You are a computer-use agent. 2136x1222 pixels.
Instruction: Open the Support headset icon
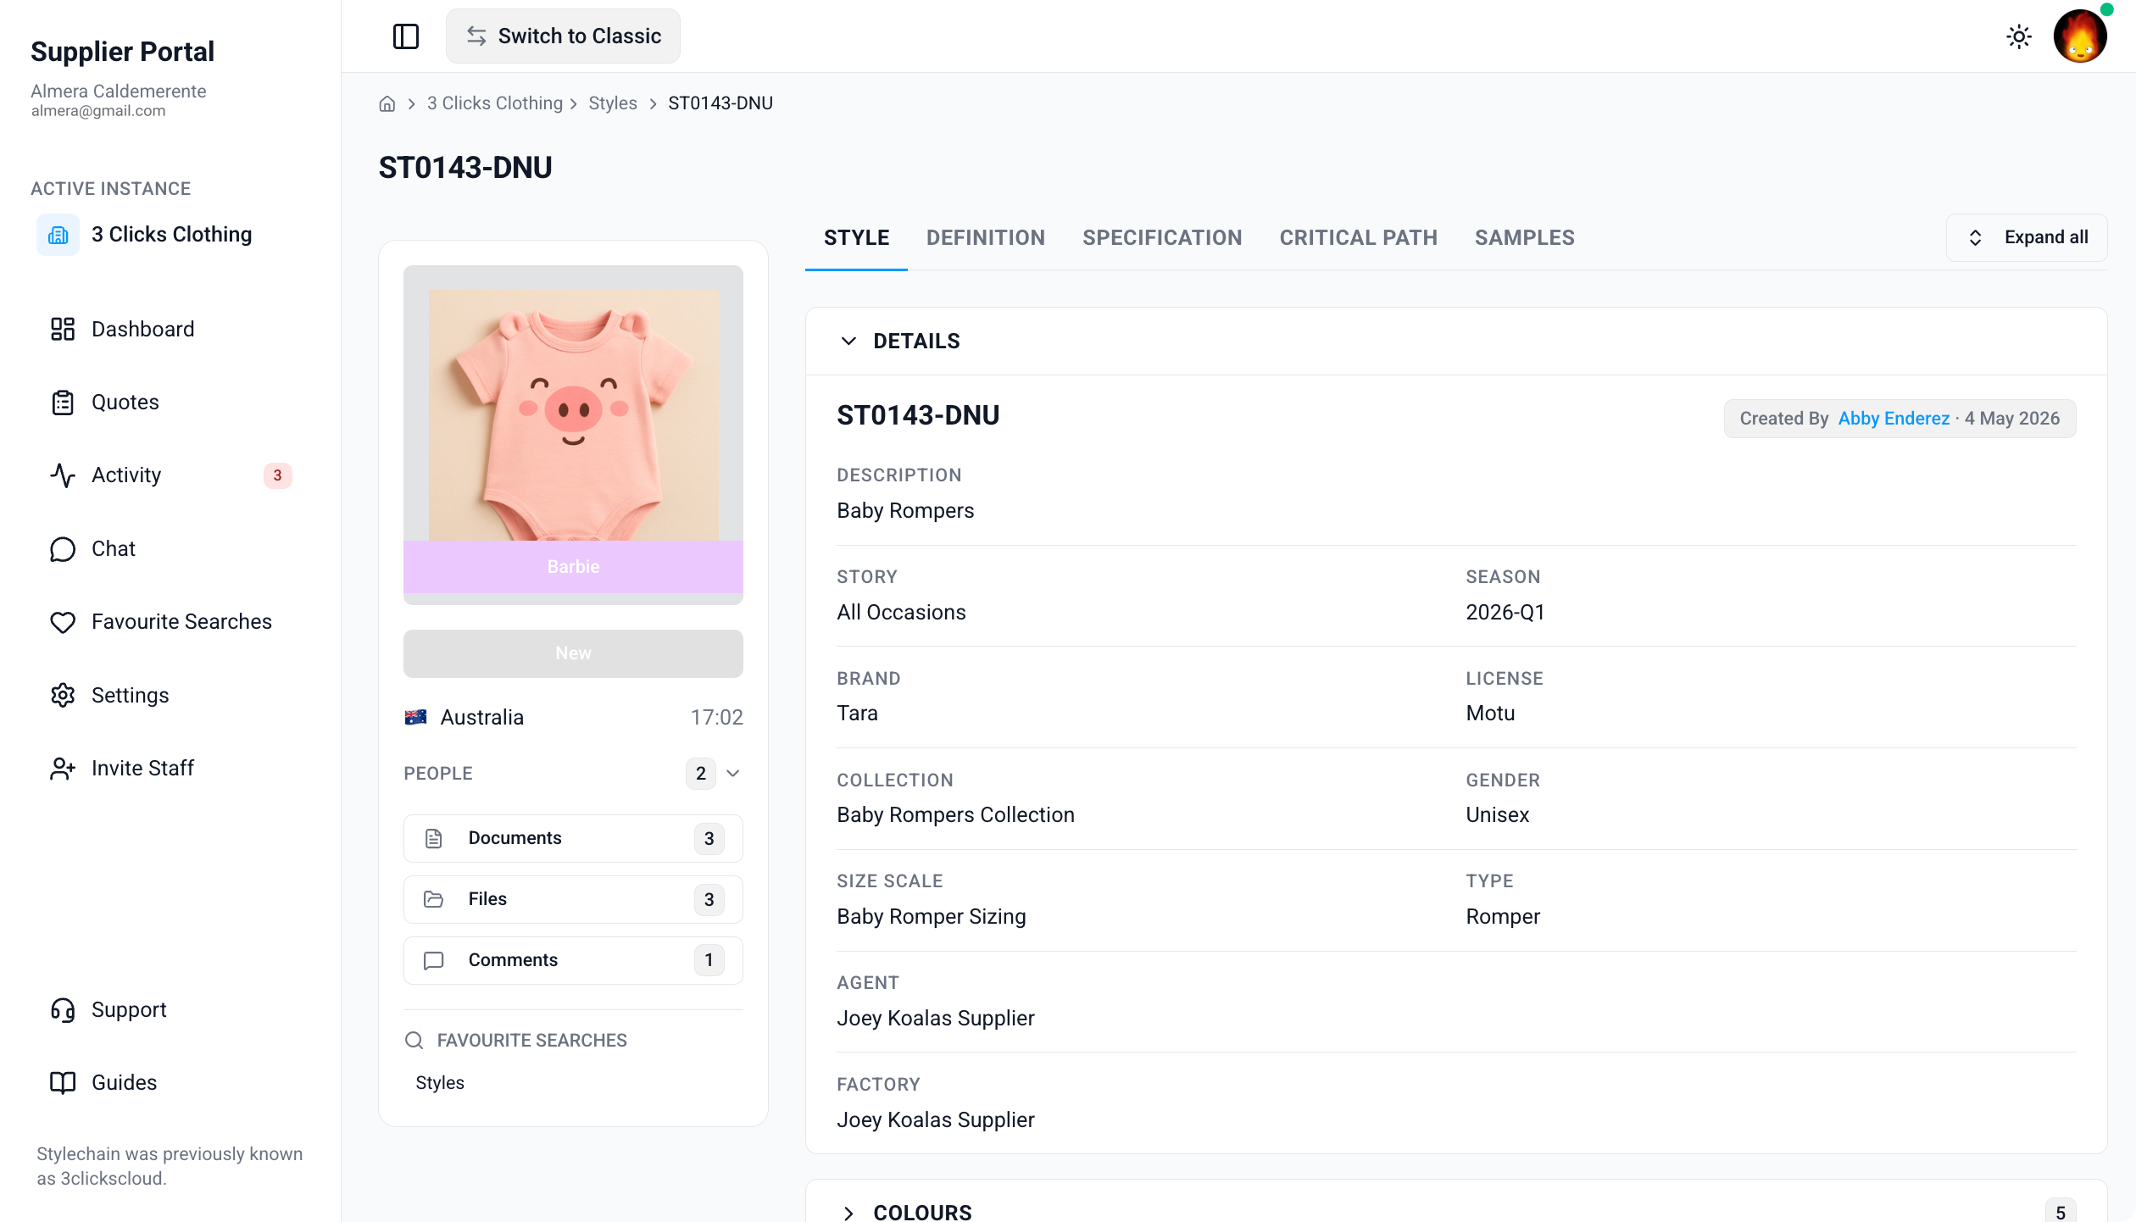coord(63,1009)
